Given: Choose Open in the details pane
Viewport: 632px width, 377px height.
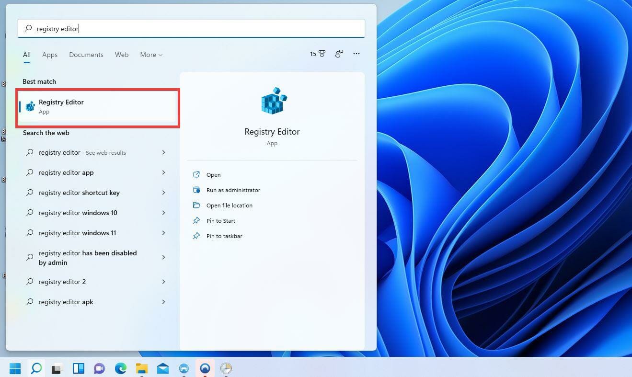Looking at the screenshot, I should [214, 175].
